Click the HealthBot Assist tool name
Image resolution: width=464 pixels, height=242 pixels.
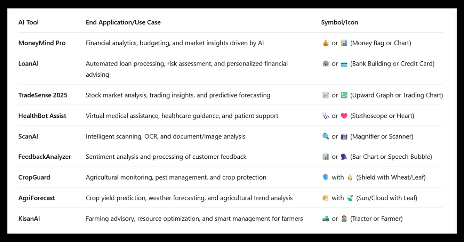click(x=43, y=116)
